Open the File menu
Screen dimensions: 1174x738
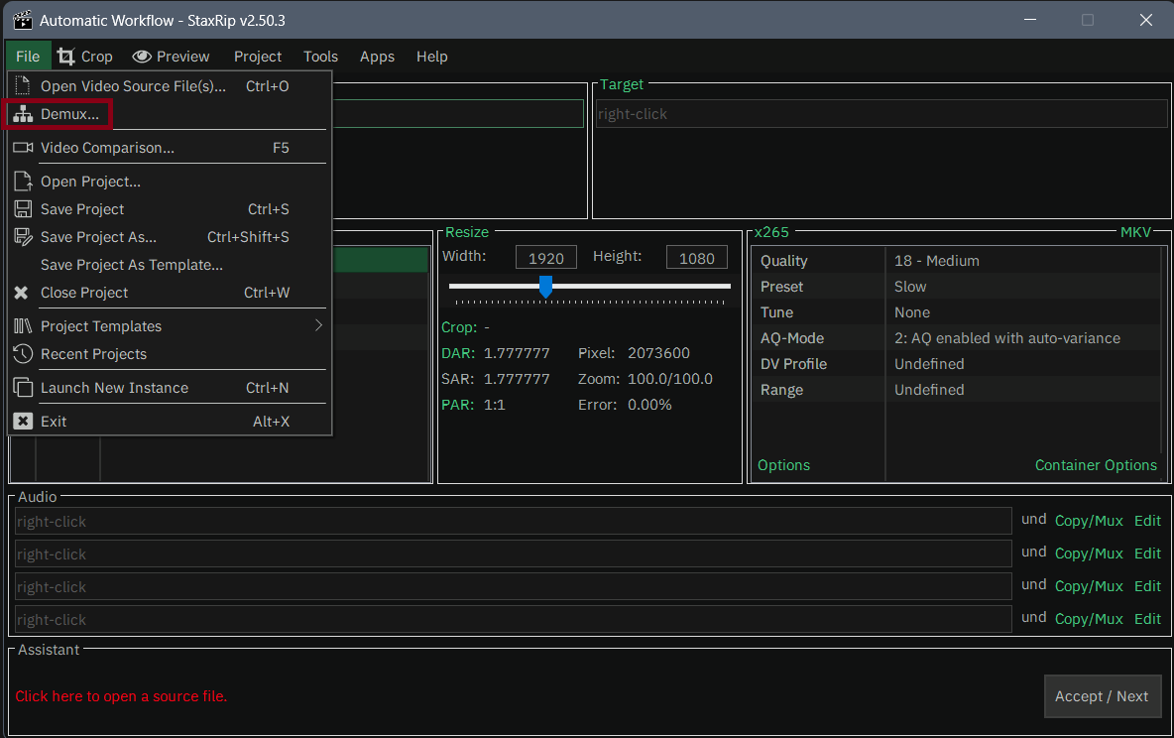[x=28, y=57]
